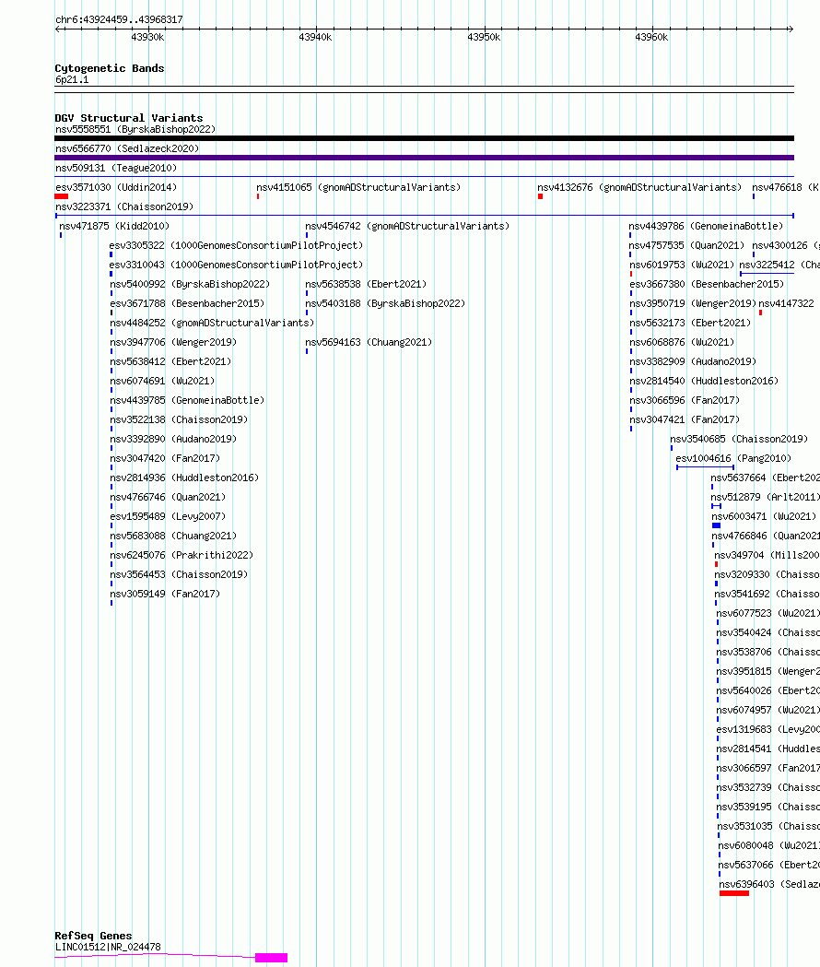
Task: Click nsv3392890 (Audano2019) label
Action: click(173, 439)
